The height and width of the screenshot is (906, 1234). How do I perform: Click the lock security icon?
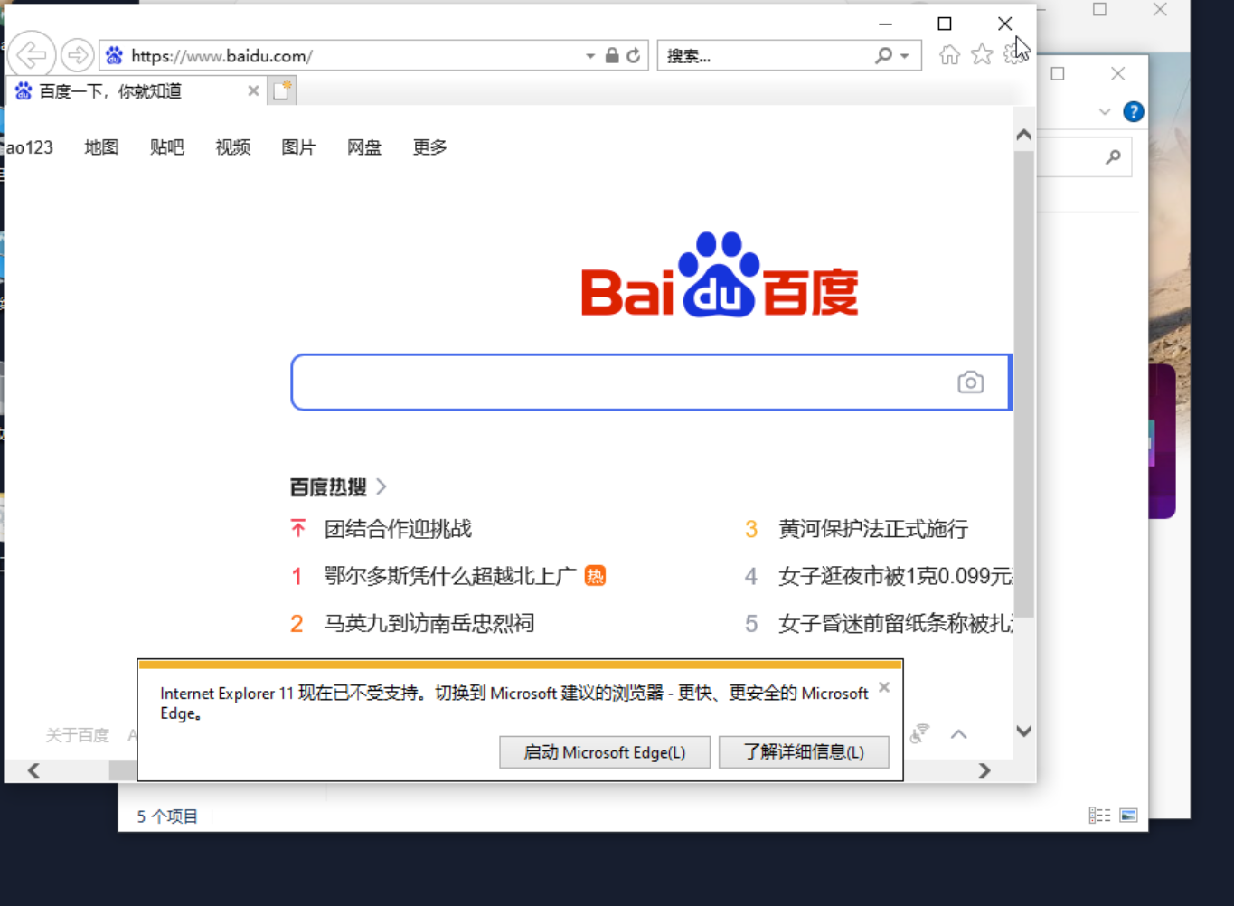pyautogui.click(x=612, y=55)
